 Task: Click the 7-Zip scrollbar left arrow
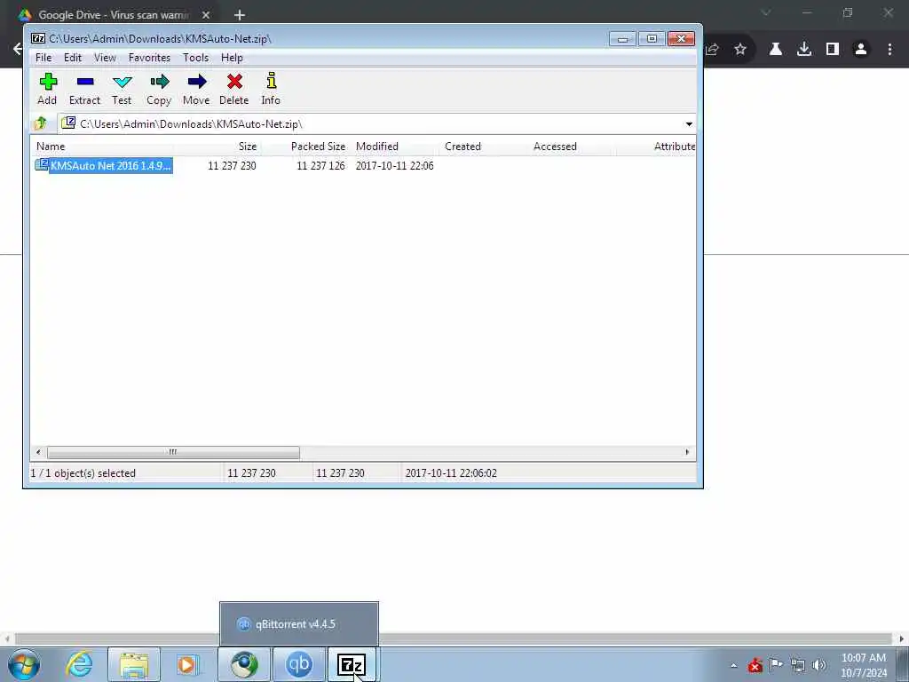[x=38, y=452]
